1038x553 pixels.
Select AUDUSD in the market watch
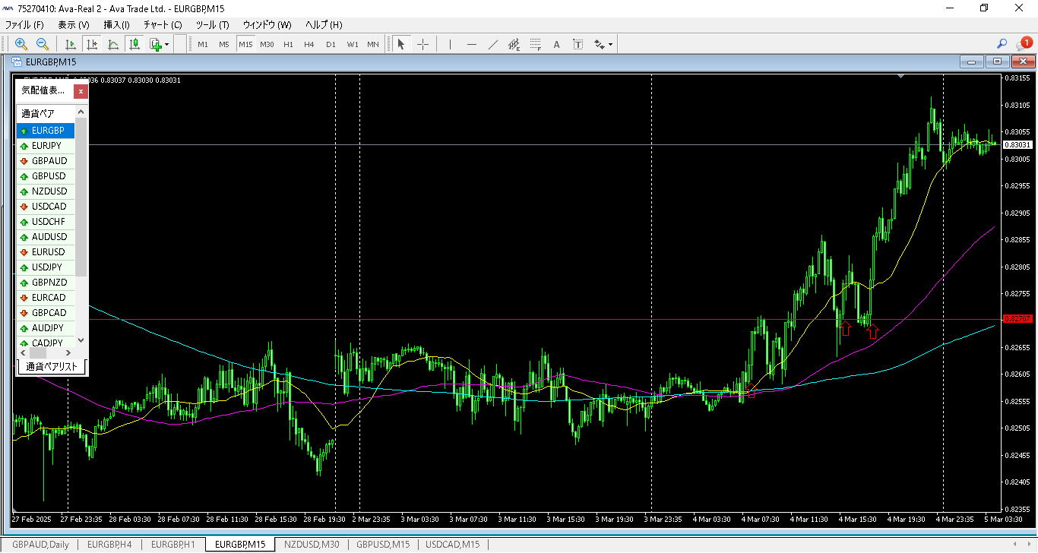point(46,237)
